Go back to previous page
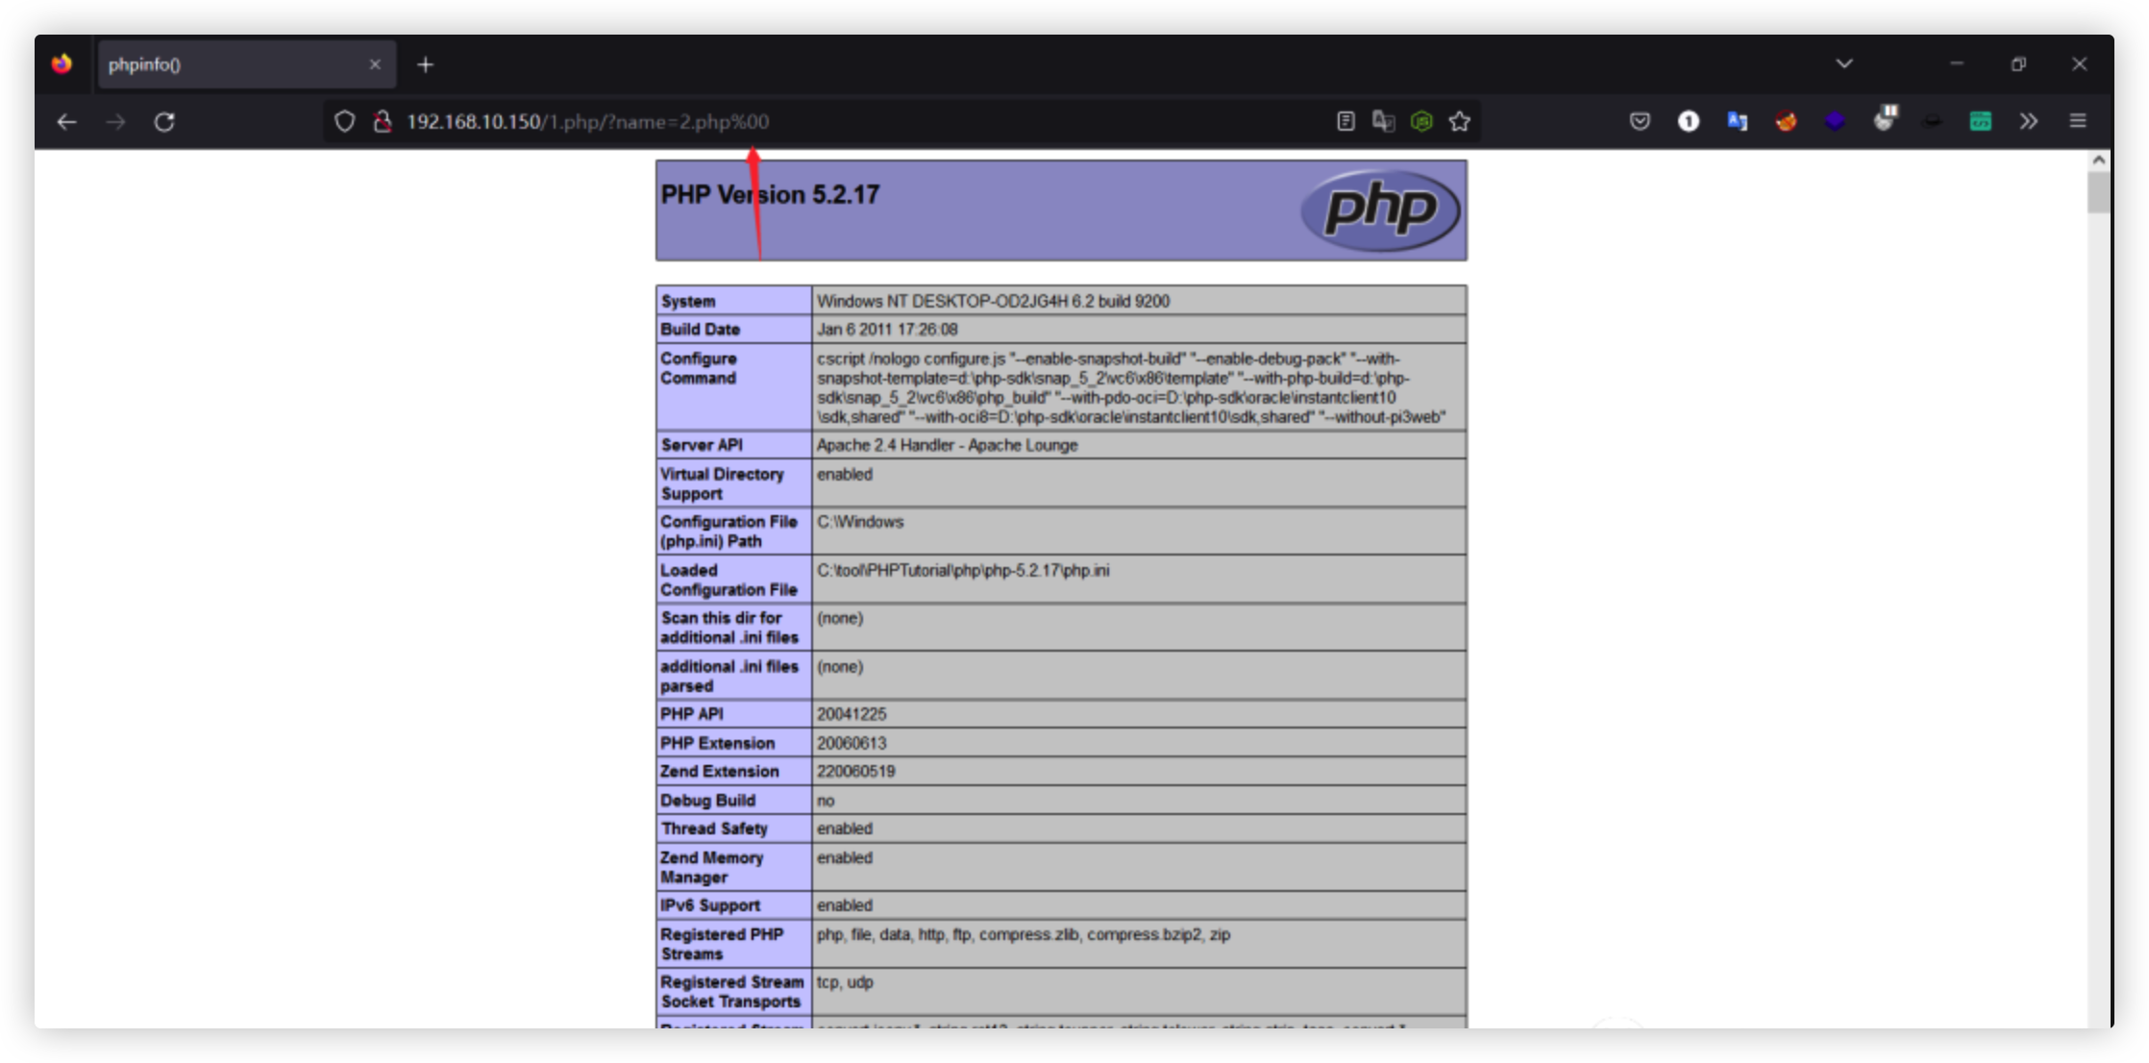Image resolution: width=2149 pixels, height=1063 pixels. 66,122
